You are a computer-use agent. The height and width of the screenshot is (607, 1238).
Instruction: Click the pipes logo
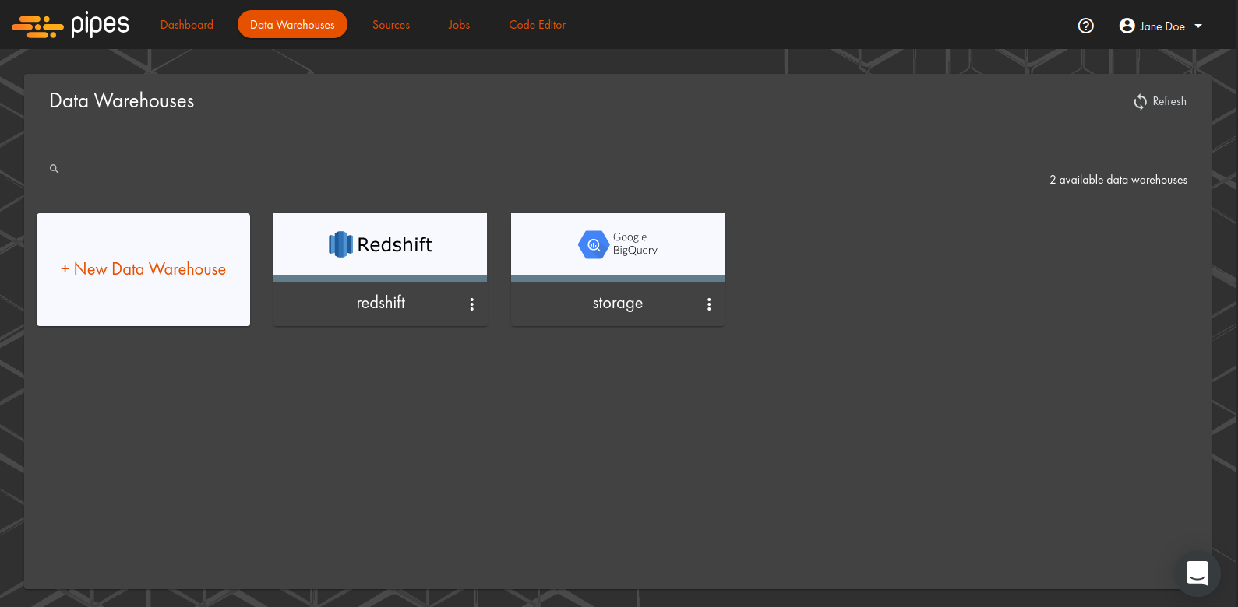[71, 25]
